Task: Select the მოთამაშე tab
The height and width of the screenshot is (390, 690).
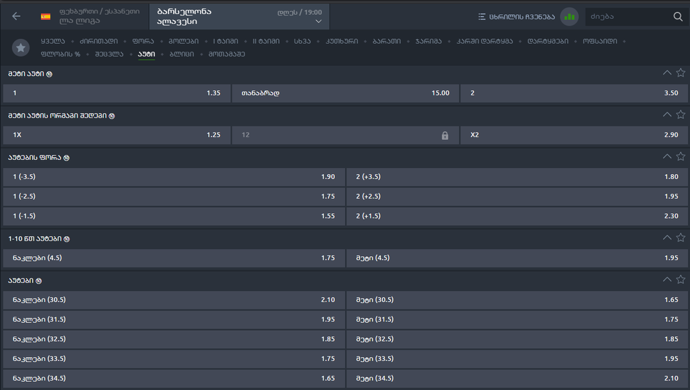Action: point(226,54)
